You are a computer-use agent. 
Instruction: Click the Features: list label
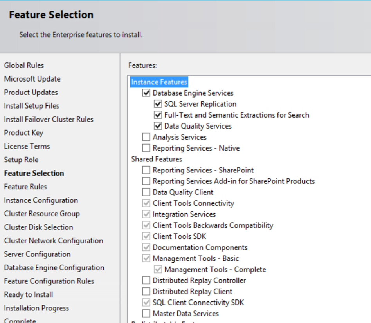[142, 65]
